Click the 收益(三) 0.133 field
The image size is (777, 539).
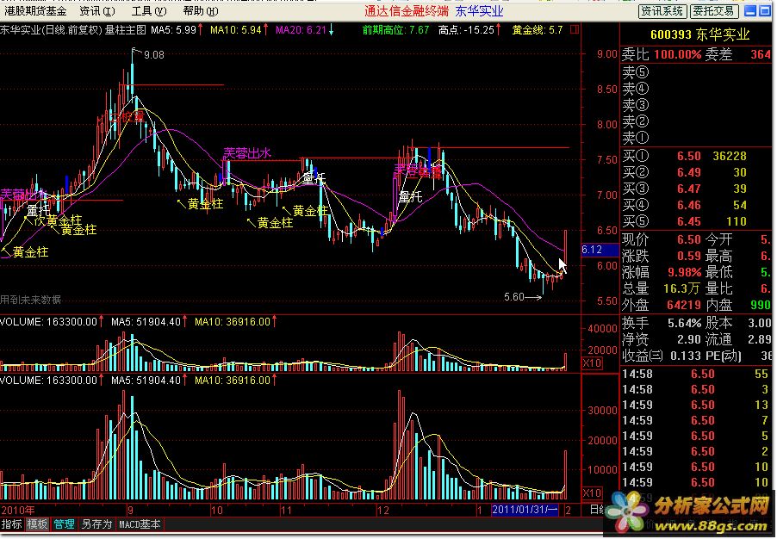(x=662, y=356)
